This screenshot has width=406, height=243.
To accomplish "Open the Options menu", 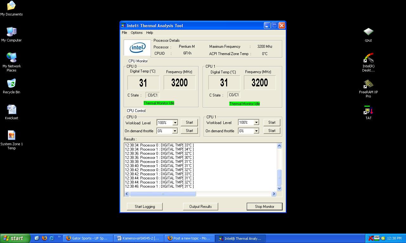I will click(136, 33).
